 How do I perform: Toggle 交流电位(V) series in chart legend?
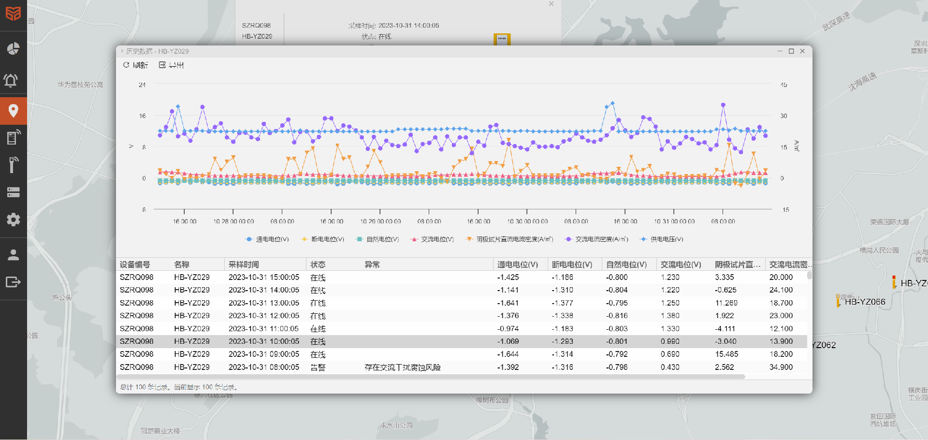[x=432, y=239]
